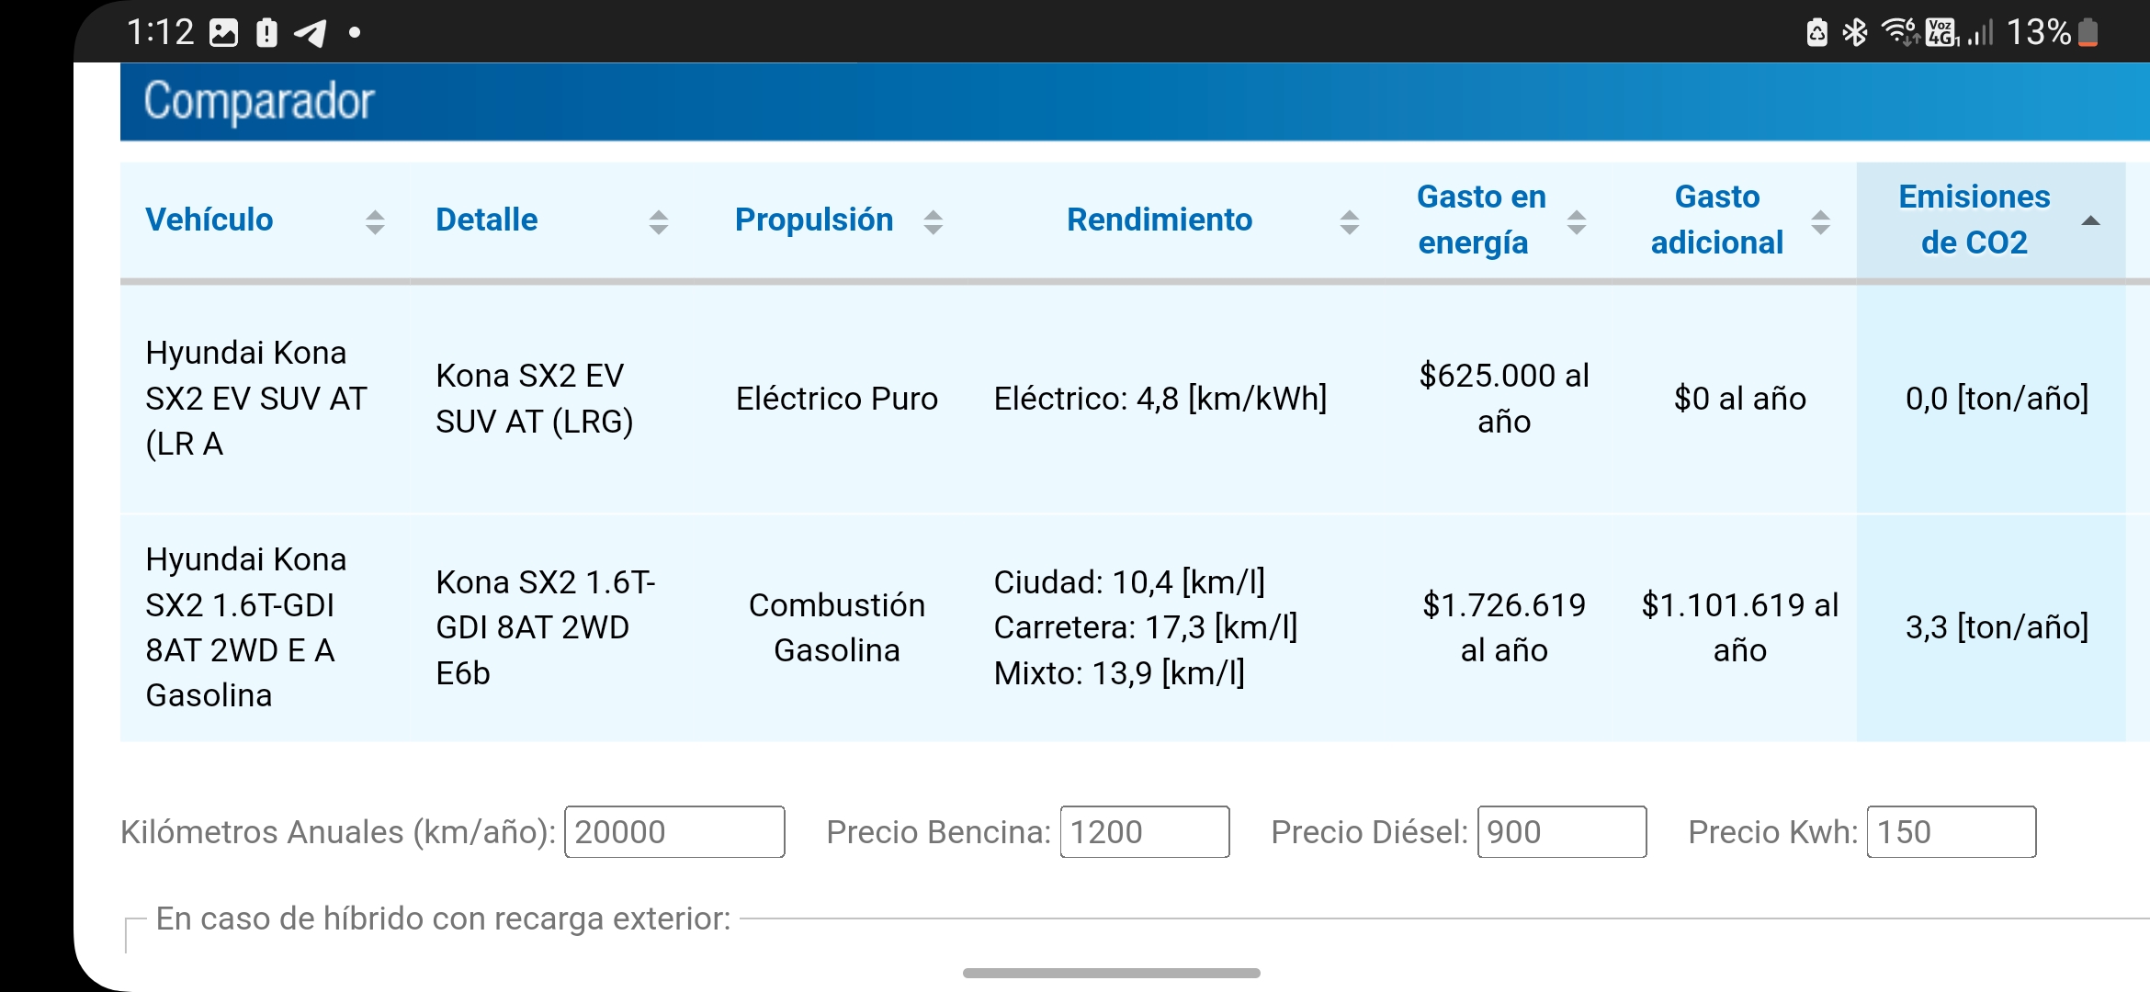The image size is (2150, 992).
Task: Sort by Gasto adicional arrows
Action: point(1820,221)
